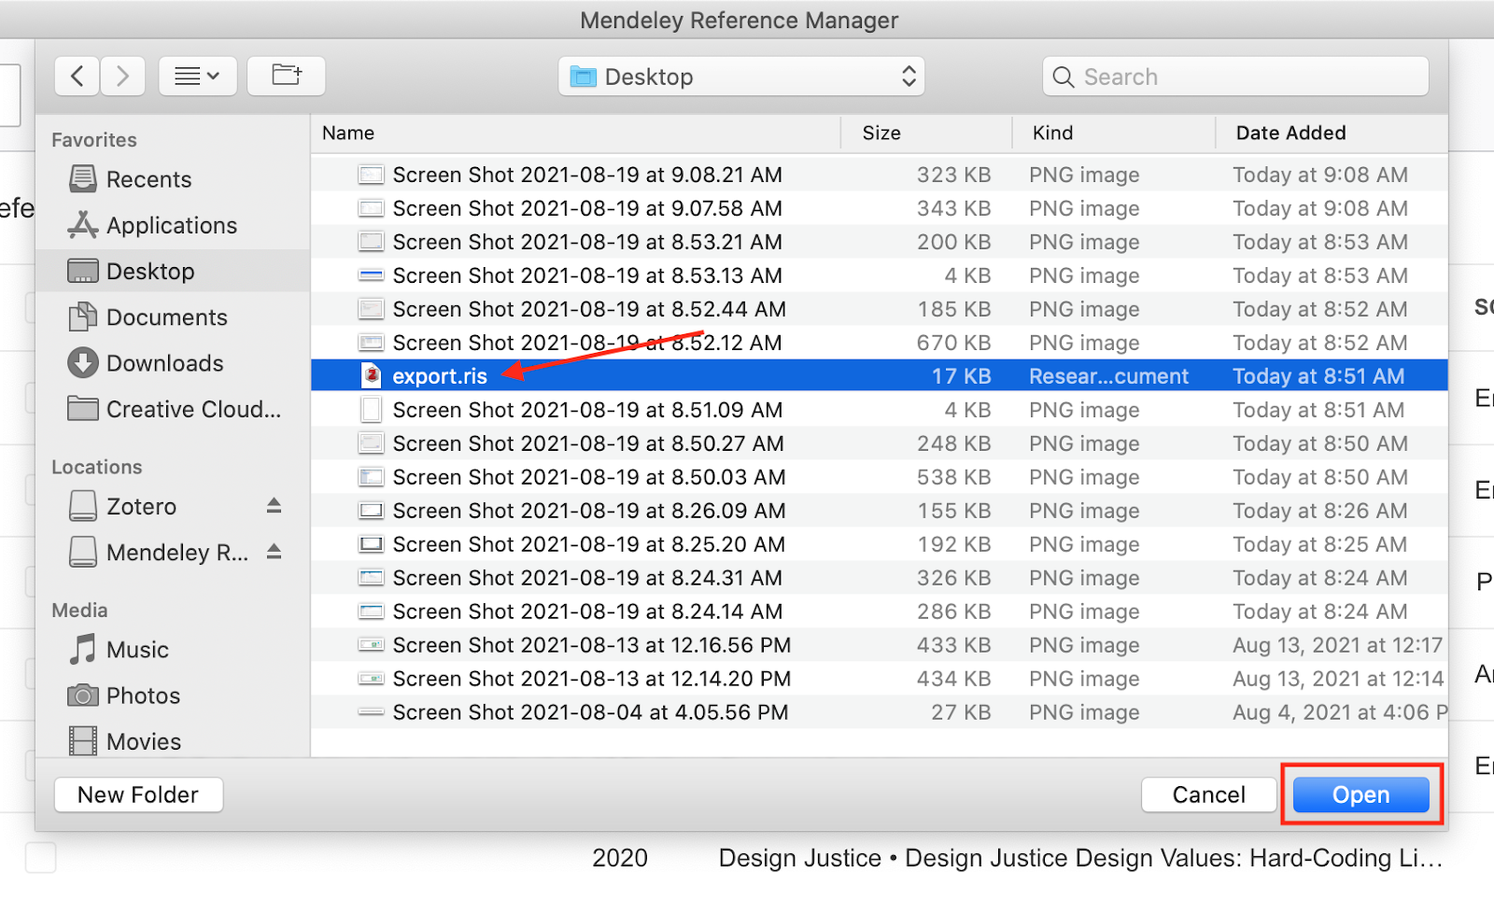Select the export.ris file

tap(880, 376)
